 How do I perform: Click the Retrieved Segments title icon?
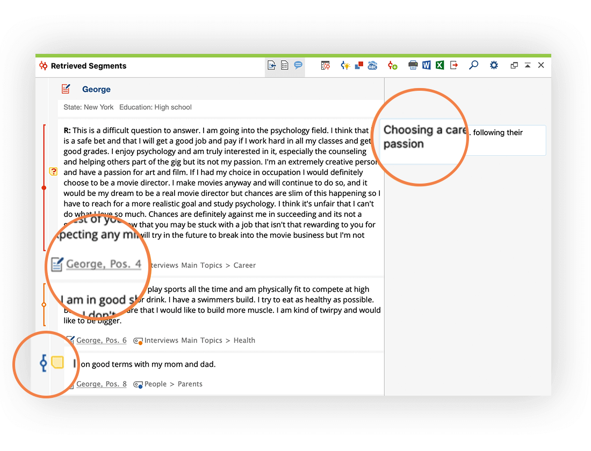coord(44,66)
